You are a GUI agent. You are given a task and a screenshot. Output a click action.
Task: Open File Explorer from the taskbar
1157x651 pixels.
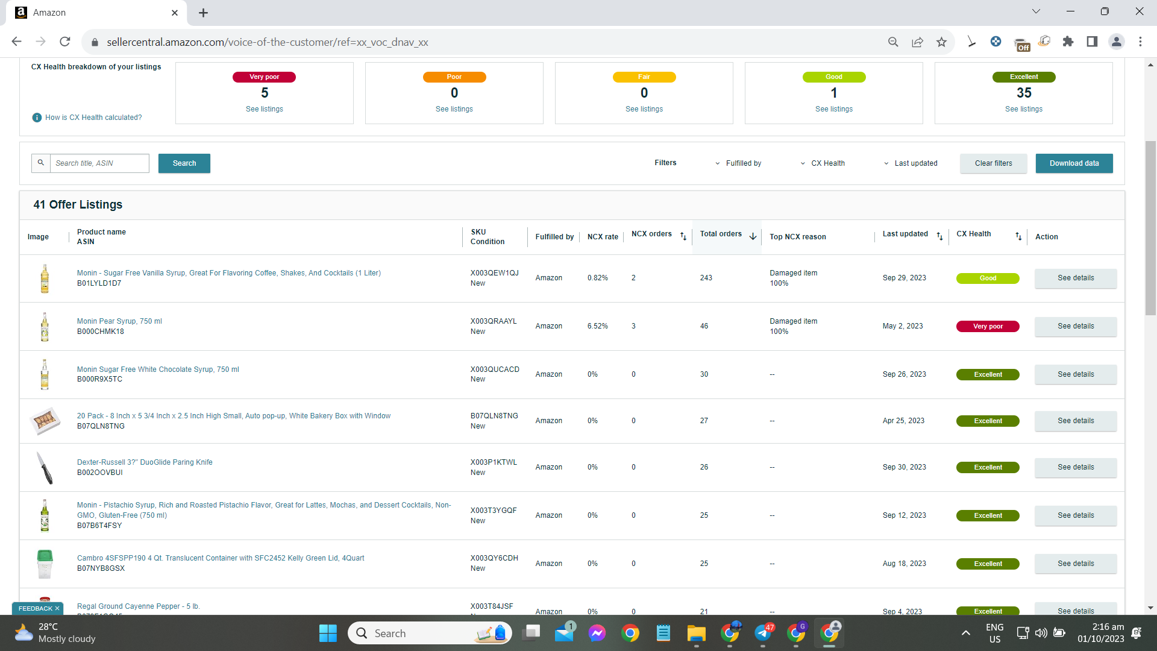pos(696,634)
